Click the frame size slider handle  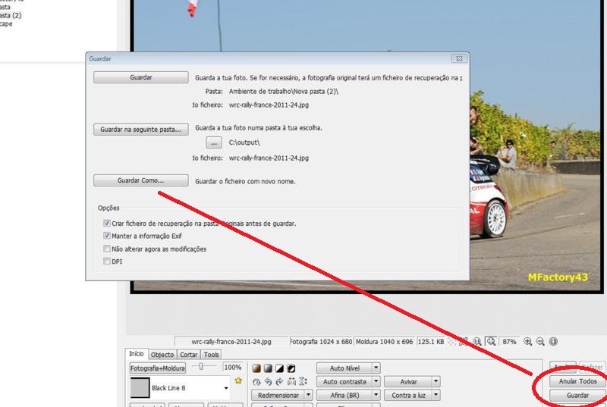point(201,366)
